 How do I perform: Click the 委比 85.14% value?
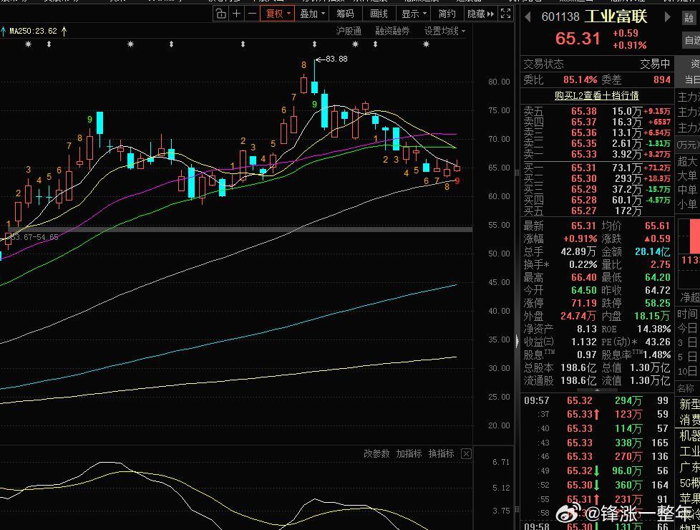click(x=580, y=80)
